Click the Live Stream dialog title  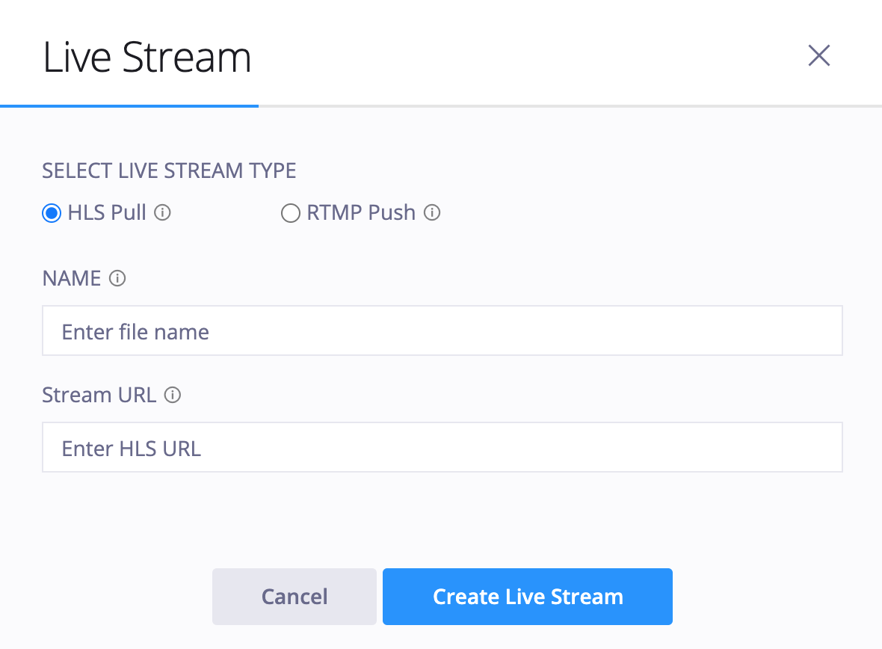tap(147, 58)
